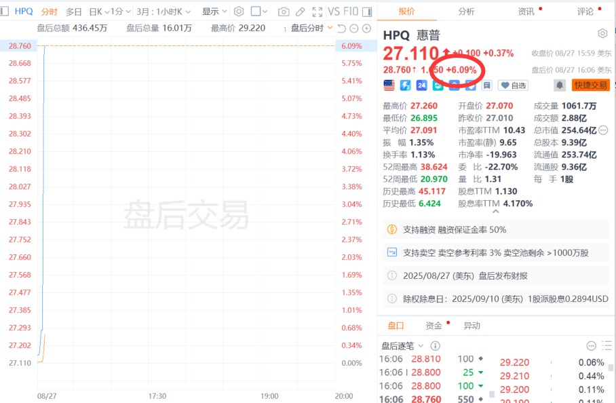616x403 pixels.
Task: Zoom out chart with minus icon
Action: click(354, 28)
